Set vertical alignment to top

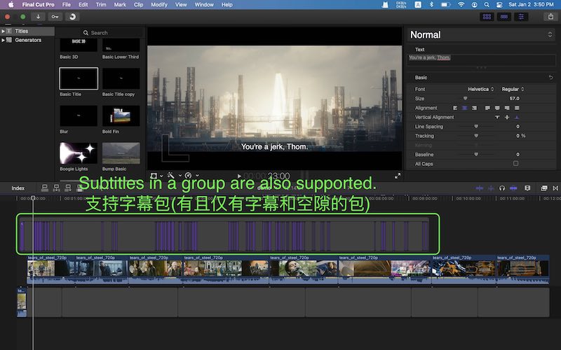[x=497, y=117]
